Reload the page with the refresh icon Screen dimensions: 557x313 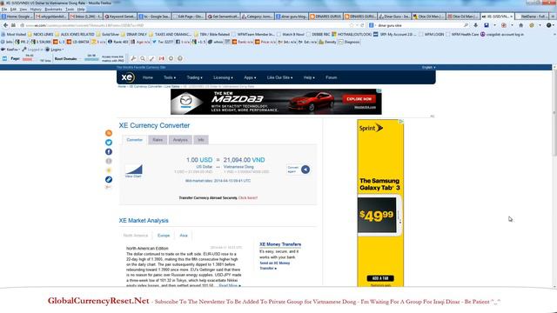click(x=362, y=25)
